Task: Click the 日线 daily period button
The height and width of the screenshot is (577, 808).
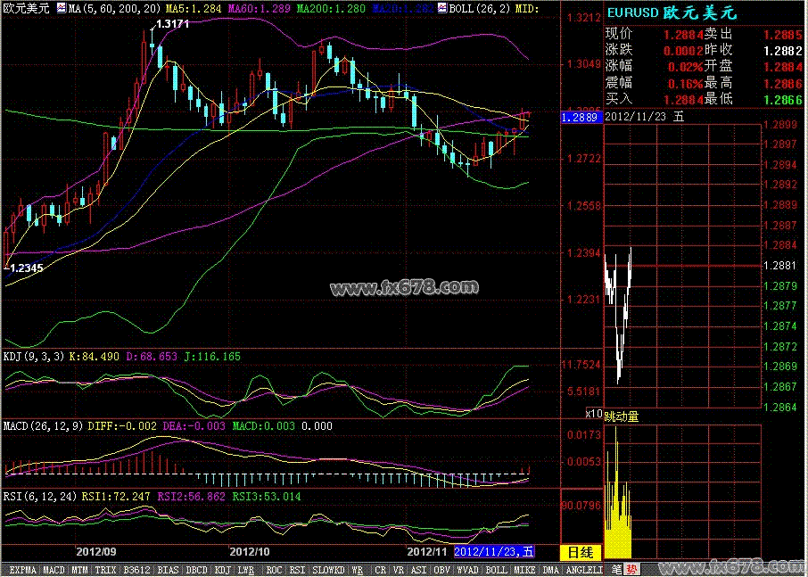Action: tap(581, 552)
